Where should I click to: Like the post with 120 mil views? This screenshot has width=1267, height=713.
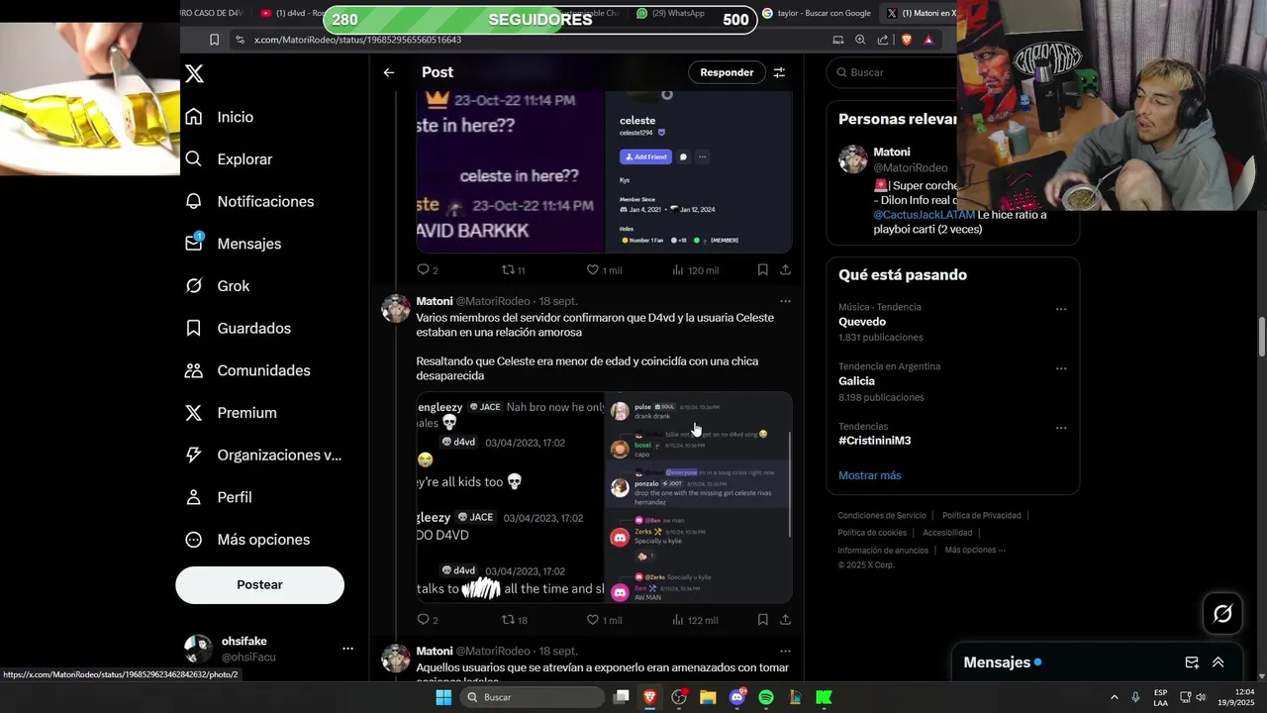[604, 269]
